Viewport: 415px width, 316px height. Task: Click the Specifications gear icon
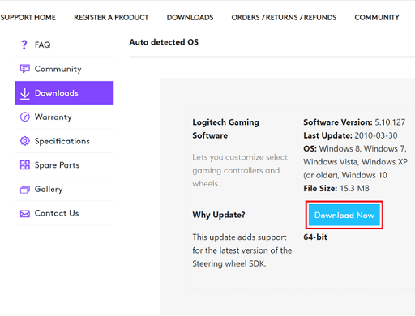pos(25,141)
